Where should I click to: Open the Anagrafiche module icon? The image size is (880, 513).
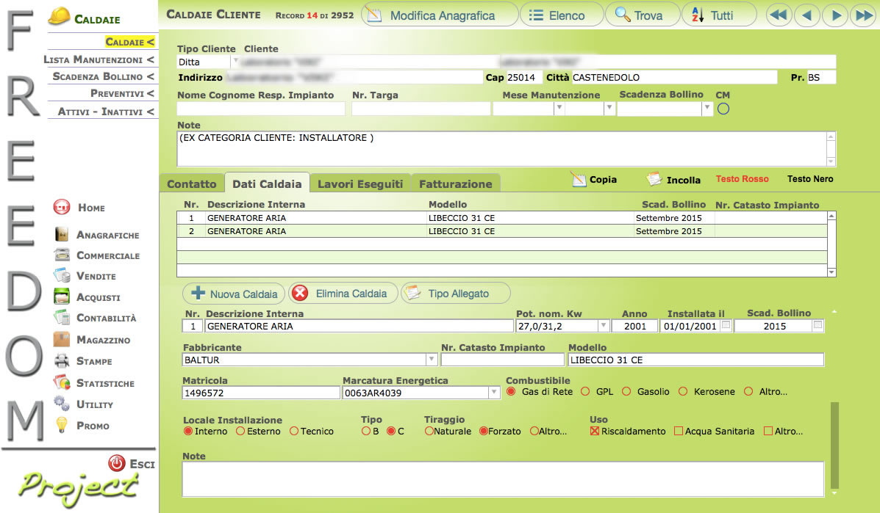coord(62,235)
